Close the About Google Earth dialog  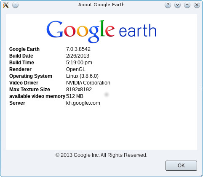[x=197, y=5]
